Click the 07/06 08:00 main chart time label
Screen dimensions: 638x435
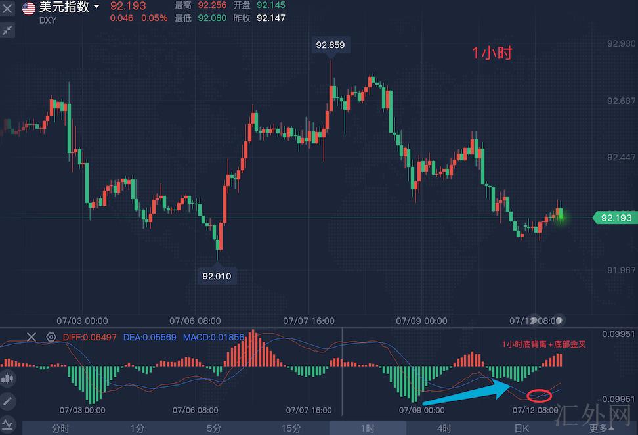pos(196,321)
